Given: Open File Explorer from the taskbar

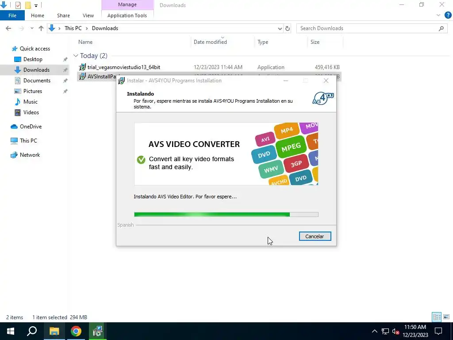Looking at the screenshot, I should point(54,331).
